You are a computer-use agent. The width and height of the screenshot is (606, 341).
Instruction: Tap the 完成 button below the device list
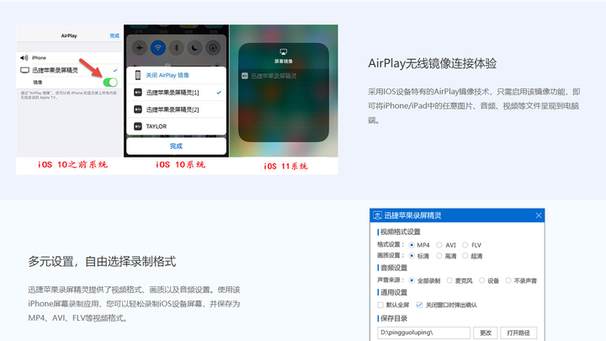tap(176, 147)
